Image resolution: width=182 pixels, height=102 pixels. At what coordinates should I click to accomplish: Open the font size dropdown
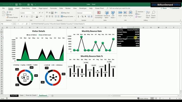tap(38, 13)
